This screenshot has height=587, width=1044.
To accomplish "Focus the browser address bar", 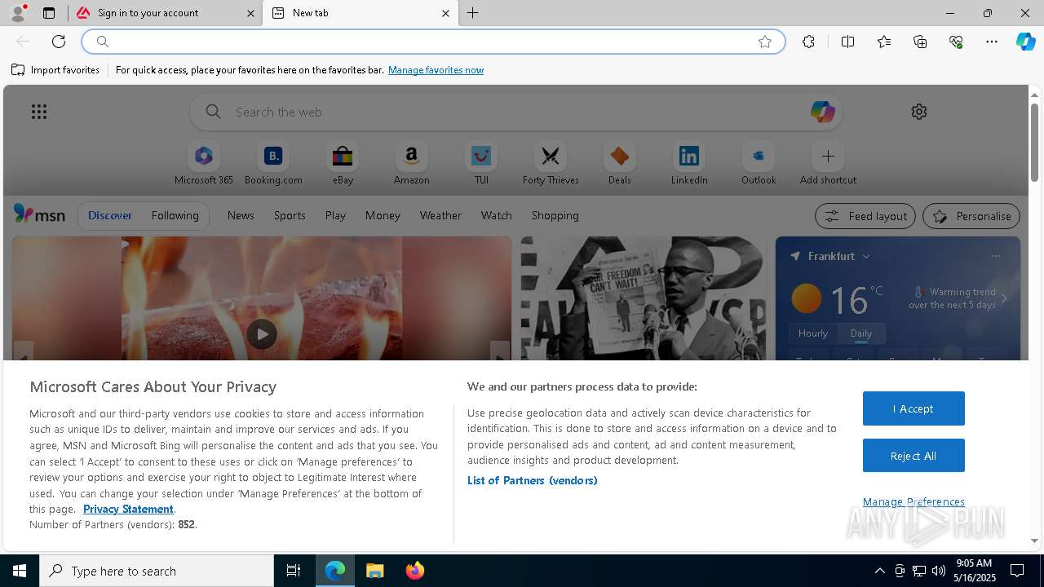I will [432, 42].
